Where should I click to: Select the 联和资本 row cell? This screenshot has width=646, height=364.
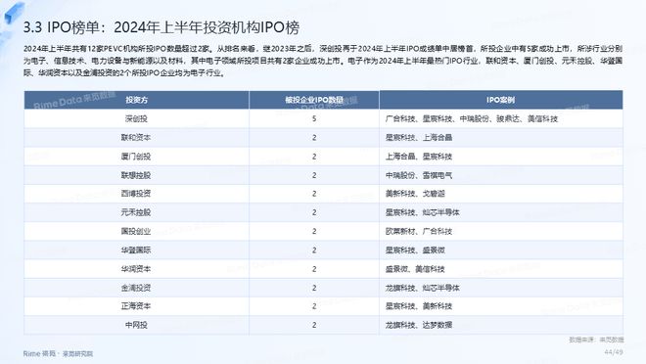tap(136, 138)
